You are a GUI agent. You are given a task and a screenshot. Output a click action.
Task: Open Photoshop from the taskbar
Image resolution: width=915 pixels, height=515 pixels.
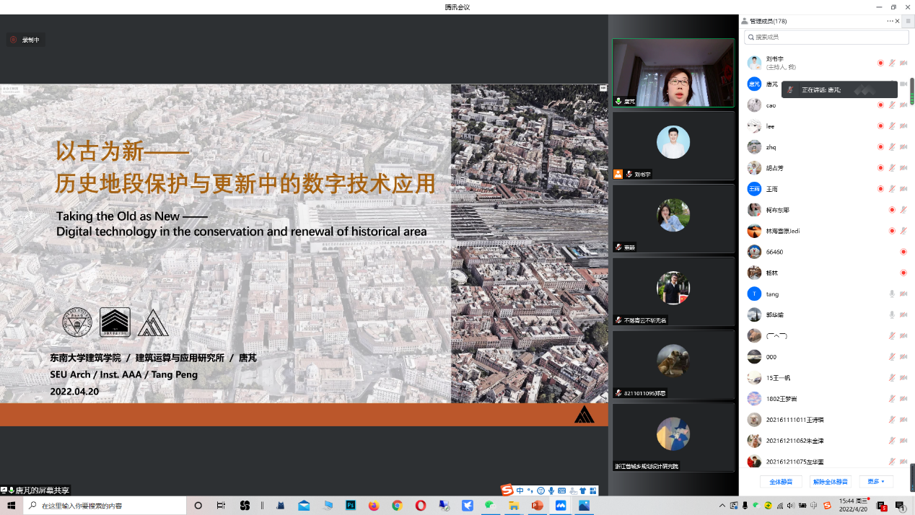point(351,506)
